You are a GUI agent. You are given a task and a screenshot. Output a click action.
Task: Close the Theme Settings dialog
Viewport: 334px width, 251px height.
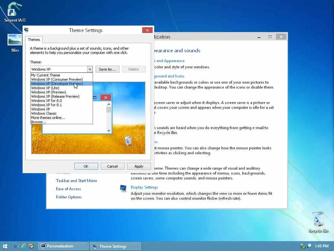point(147,30)
